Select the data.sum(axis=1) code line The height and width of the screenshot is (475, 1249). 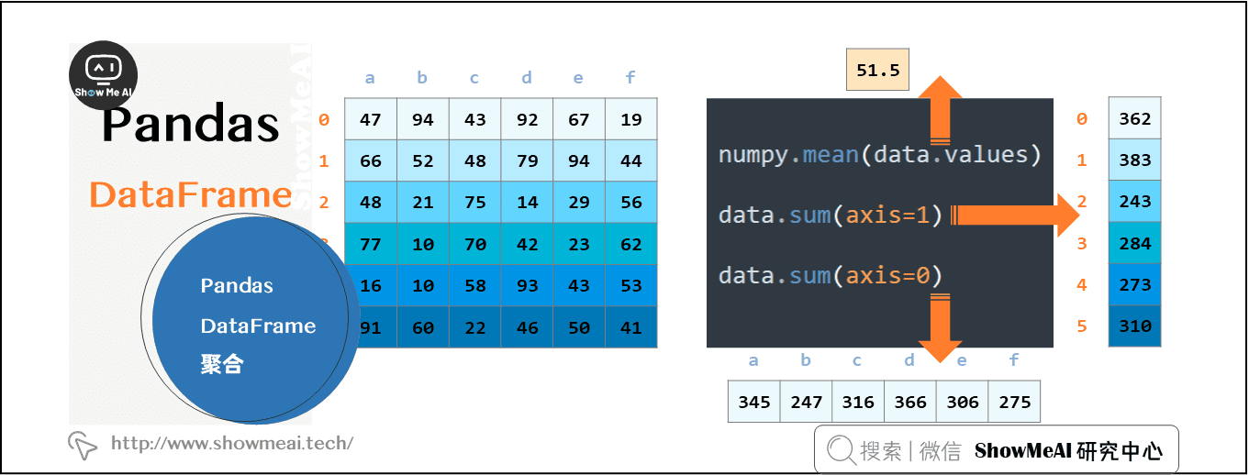pos(831,215)
